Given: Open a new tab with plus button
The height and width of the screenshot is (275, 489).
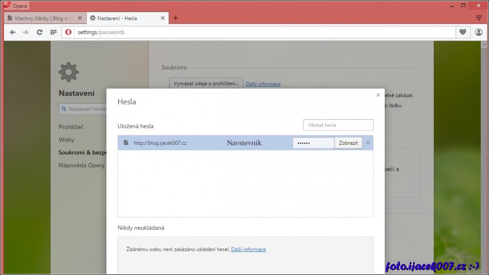Looking at the screenshot, I should point(175,18).
